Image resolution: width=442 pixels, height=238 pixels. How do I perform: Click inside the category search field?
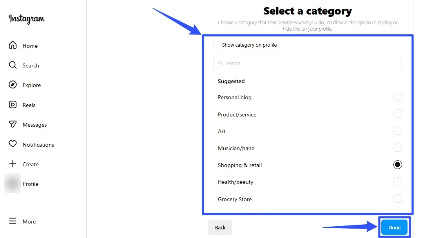(x=308, y=63)
